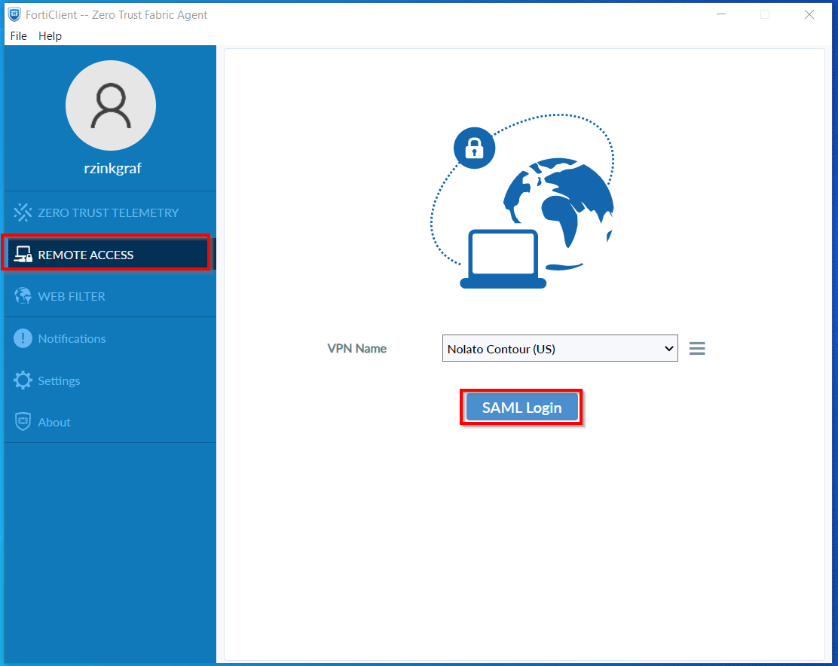Click the Zero Trust Telemetry icon
The height and width of the screenshot is (666, 838).
click(23, 212)
